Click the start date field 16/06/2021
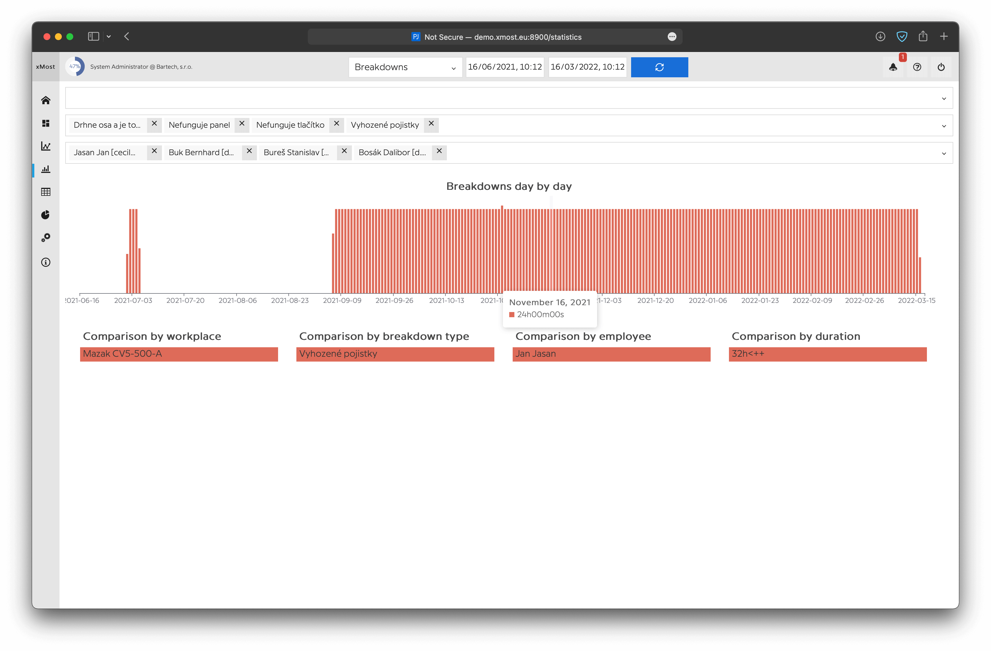The image size is (991, 651). click(505, 67)
